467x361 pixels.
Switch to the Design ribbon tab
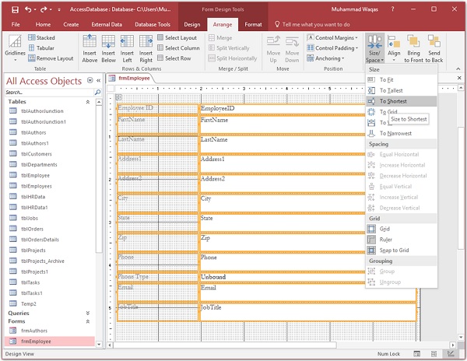pyautogui.click(x=191, y=24)
